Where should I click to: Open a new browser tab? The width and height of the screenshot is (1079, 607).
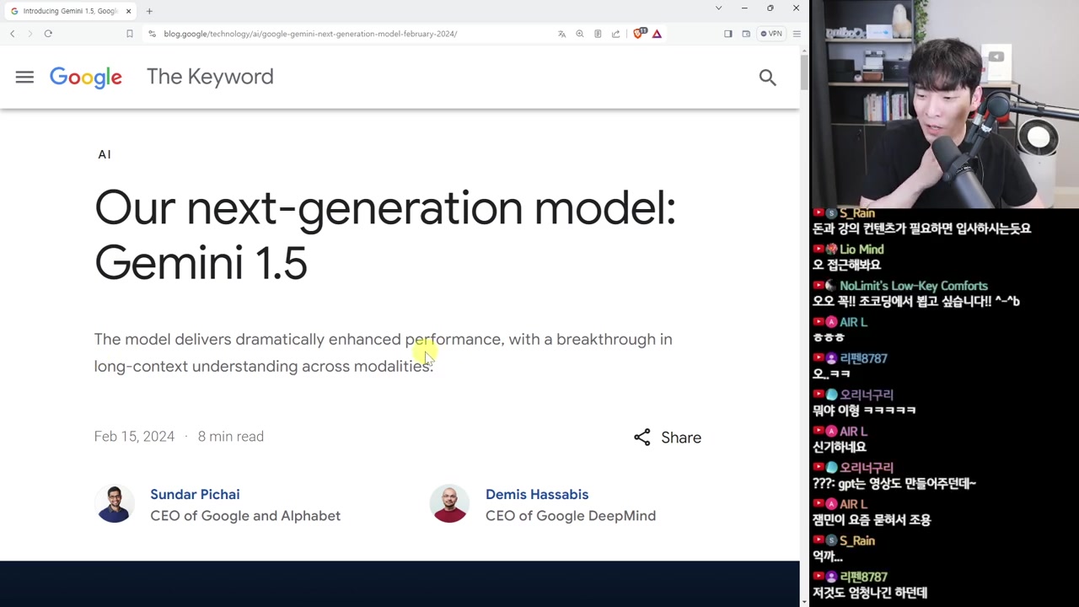click(x=149, y=11)
